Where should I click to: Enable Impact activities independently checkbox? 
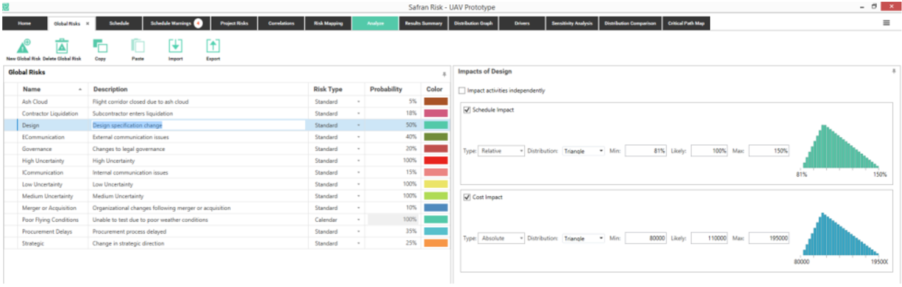point(462,91)
